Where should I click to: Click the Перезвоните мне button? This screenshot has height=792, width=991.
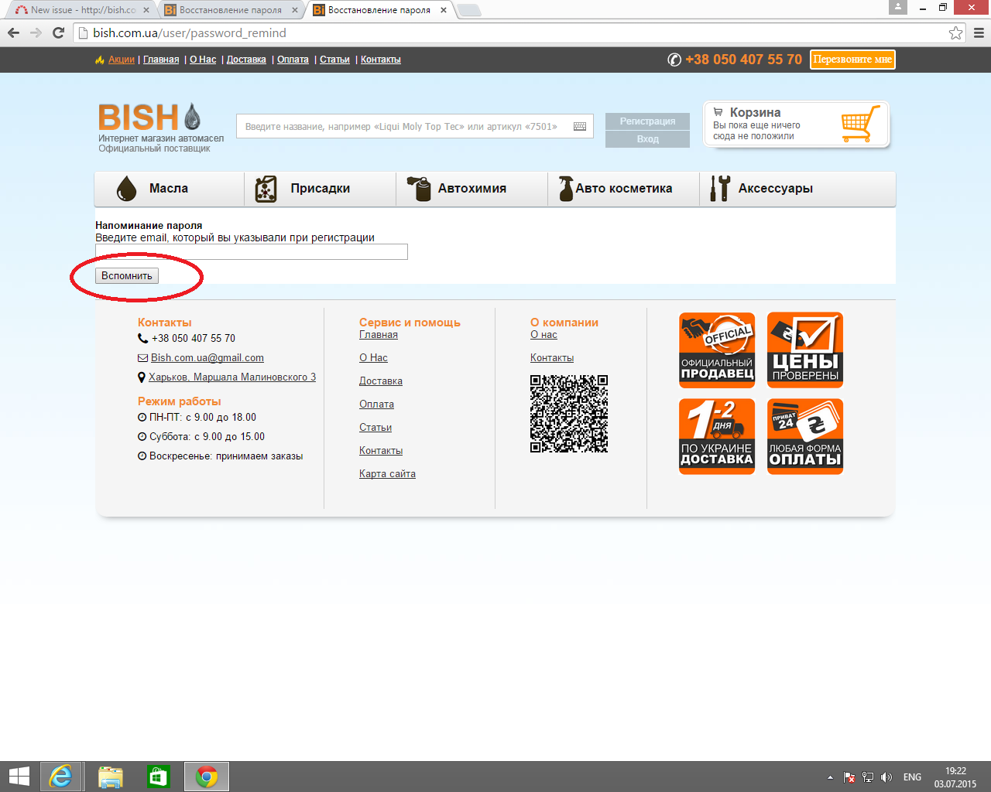click(x=852, y=60)
